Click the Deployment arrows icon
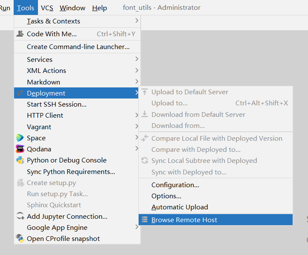 point(20,93)
